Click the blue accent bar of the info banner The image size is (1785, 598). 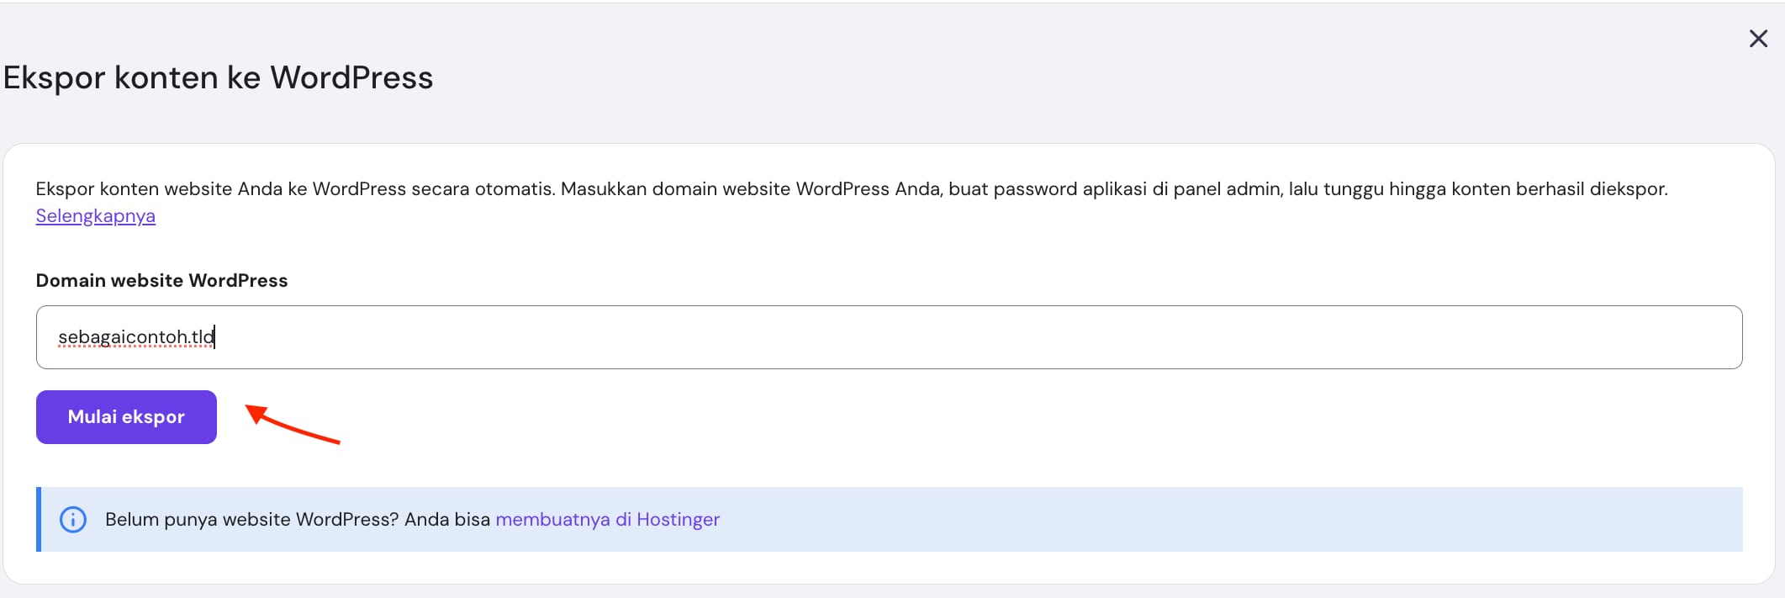(x=39, y=520)
